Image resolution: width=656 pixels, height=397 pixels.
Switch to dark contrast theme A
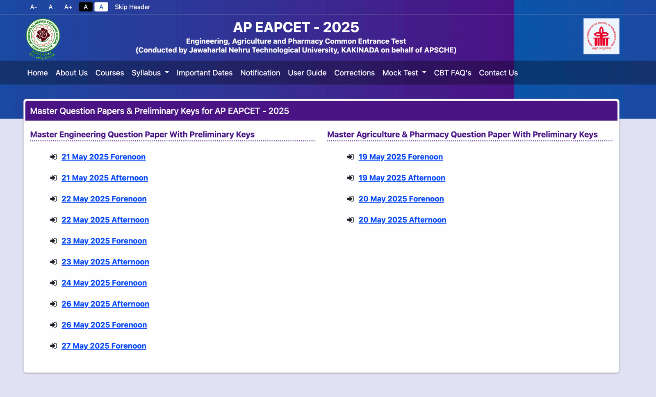(x=85, y=7)
